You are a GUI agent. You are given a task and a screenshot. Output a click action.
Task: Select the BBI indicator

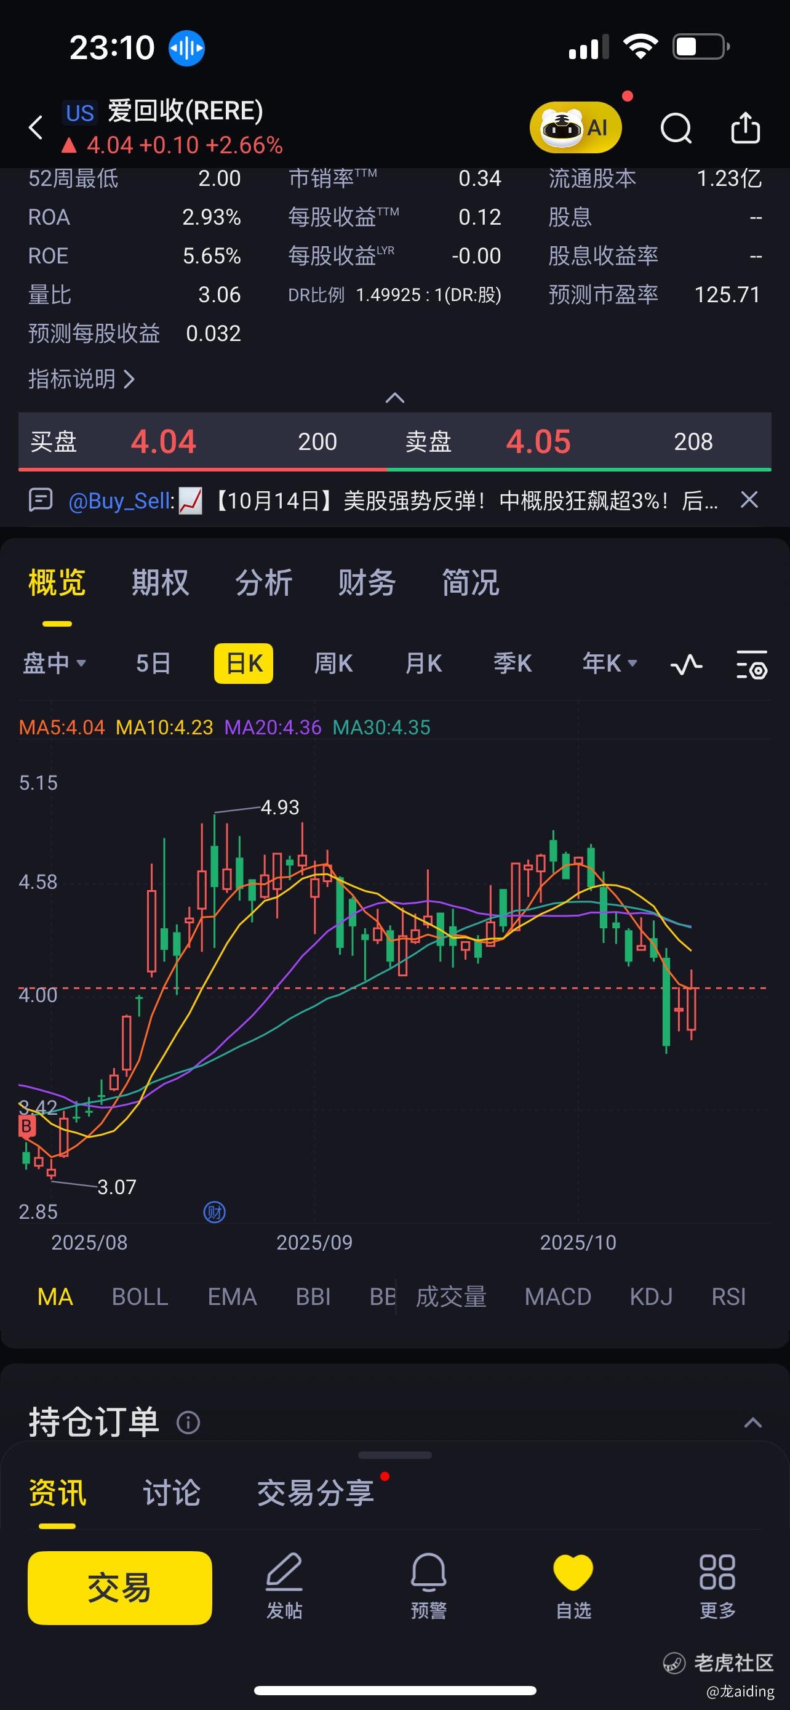pyautogui.click(x=313, y=1296)
